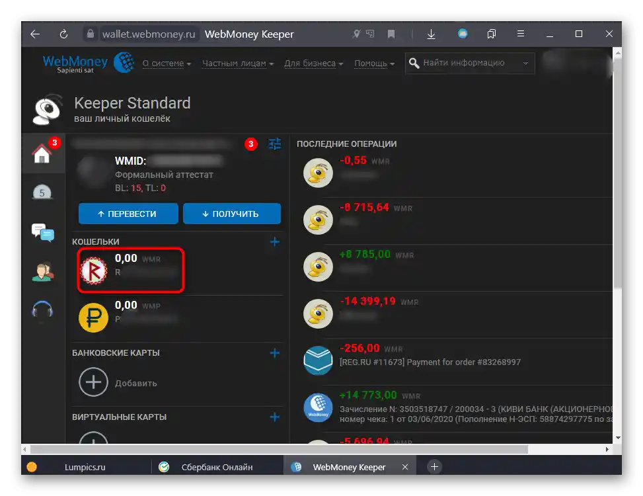Click the vertical scrollbar thumb
Screen dimensions: 643x496
click(617, 173)
